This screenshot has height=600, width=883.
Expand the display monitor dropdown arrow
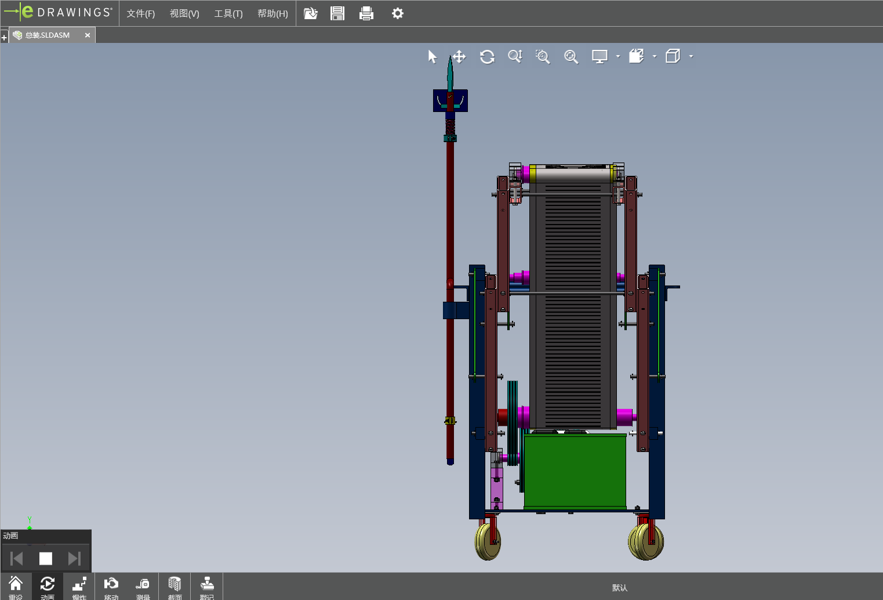[618, 56]
